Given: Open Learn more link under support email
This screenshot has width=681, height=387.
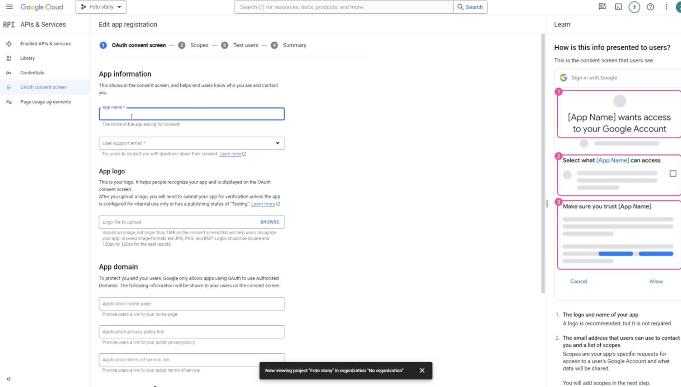Looking at the screenshot, I should (x=233, y=154).
